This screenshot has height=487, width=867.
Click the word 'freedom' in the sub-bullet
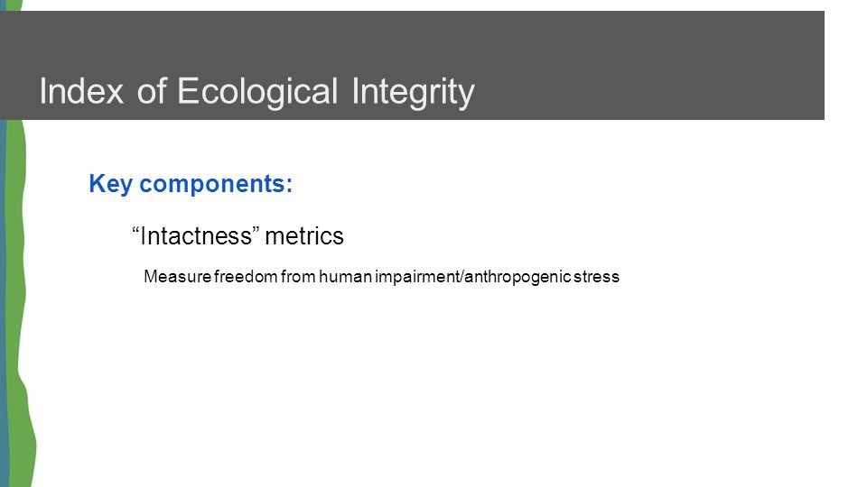click(246, 276)
